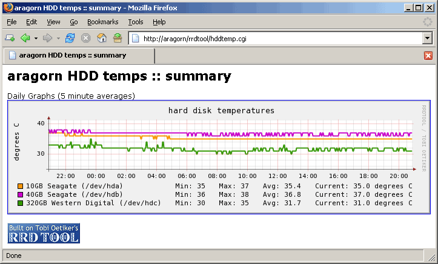Screen dimensions: 438x264
Task: Click the "Done" status bar text
Action: (14, 256)
